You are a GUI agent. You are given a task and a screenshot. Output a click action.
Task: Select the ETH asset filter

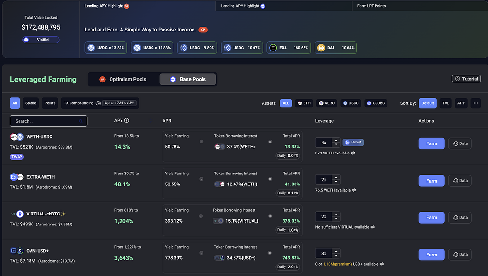303,103
